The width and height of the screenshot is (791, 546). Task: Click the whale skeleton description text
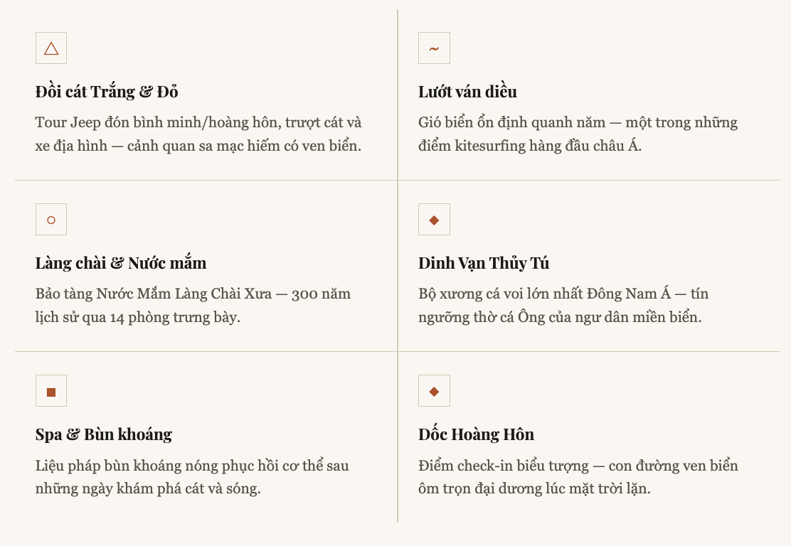click(563, 305)
